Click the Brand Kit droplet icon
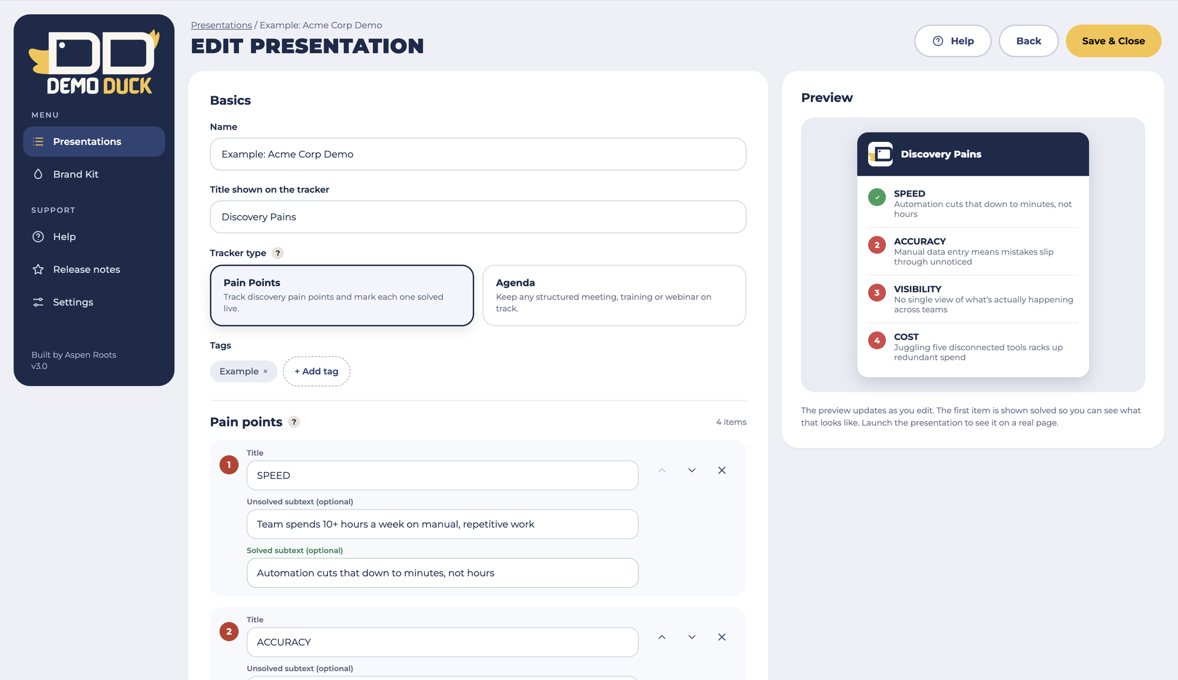This screenshot has height=680, width=1178. pos(38,174)
